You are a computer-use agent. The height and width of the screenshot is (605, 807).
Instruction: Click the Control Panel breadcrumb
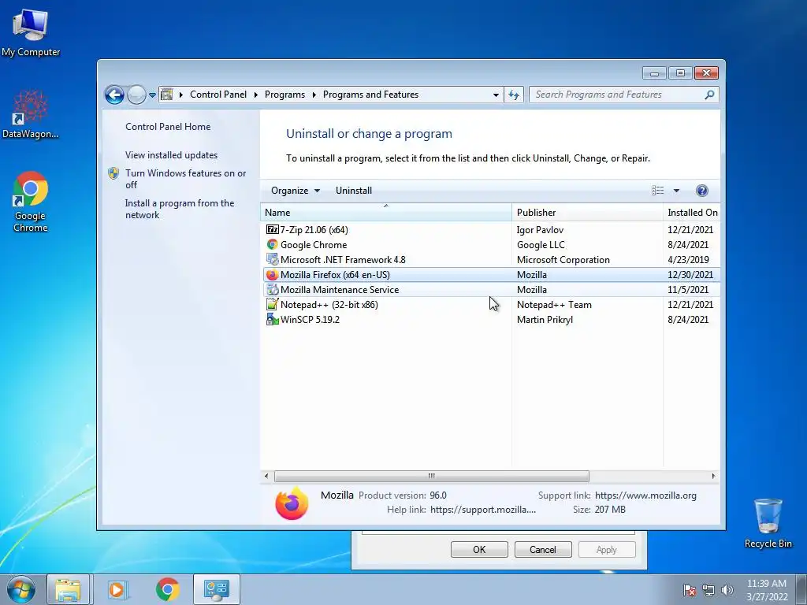218,95
